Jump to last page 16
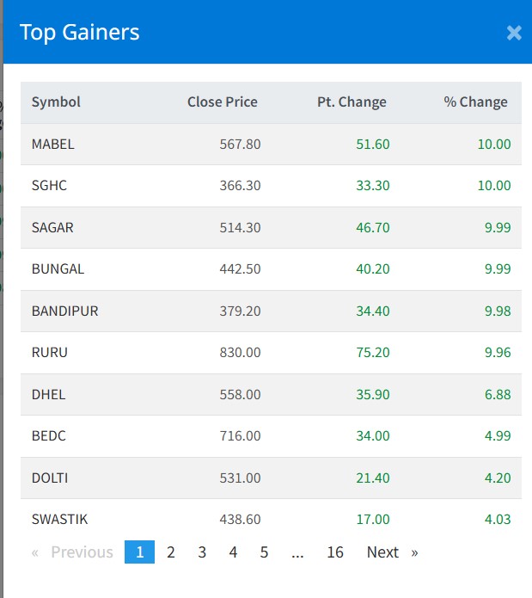This screenshot has height=598, width=532. point(335,552)
